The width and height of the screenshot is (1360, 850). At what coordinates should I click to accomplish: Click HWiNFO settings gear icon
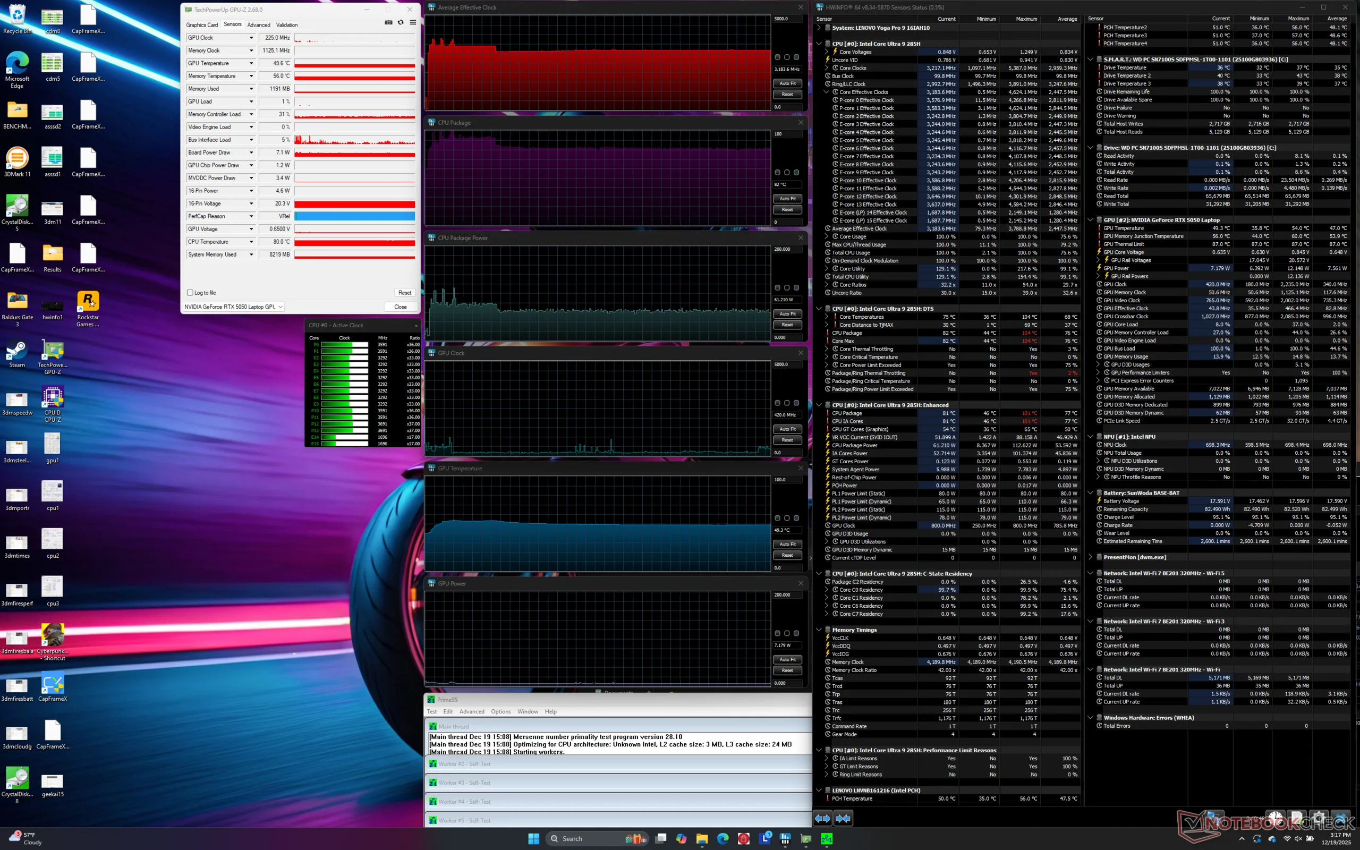1319,819
